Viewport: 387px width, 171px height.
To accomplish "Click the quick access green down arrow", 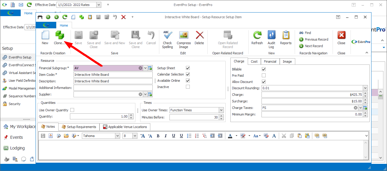I will coord(56,17).
